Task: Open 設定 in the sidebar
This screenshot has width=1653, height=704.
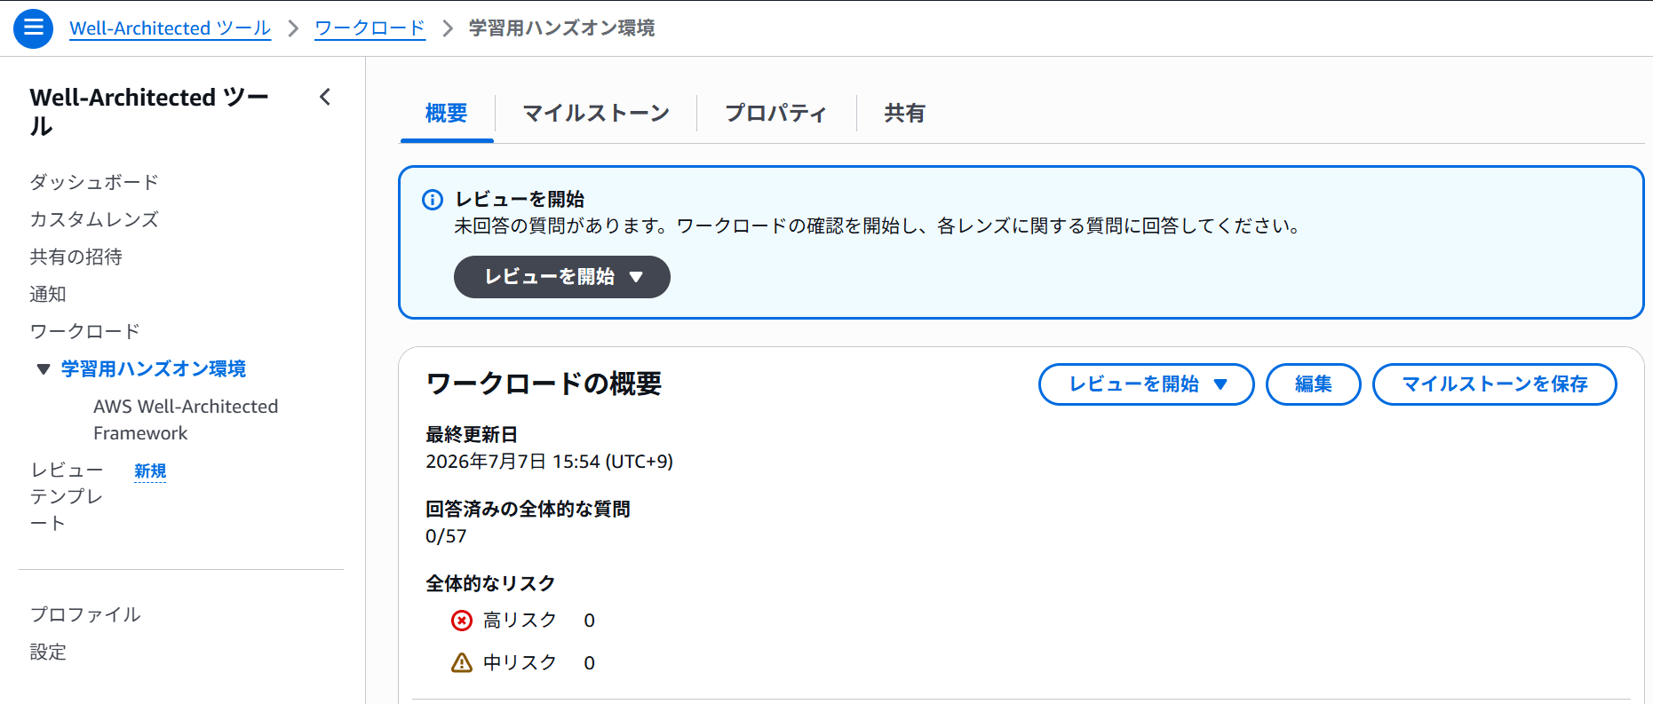Action: pos(48,652)
